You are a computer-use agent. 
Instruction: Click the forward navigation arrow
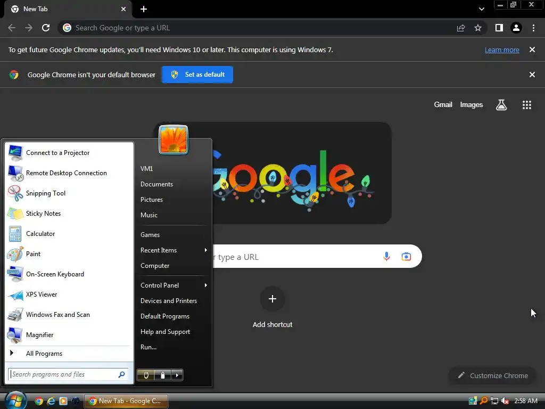[x=29, y=28]
